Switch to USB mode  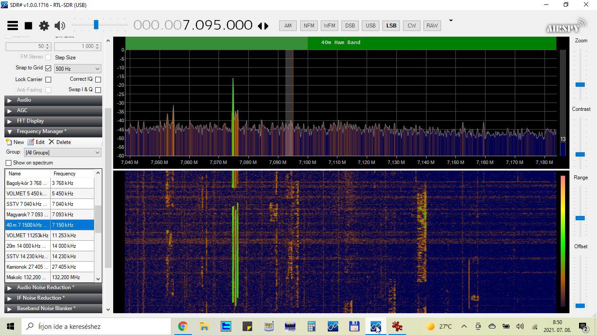click(x=371, y=26)
